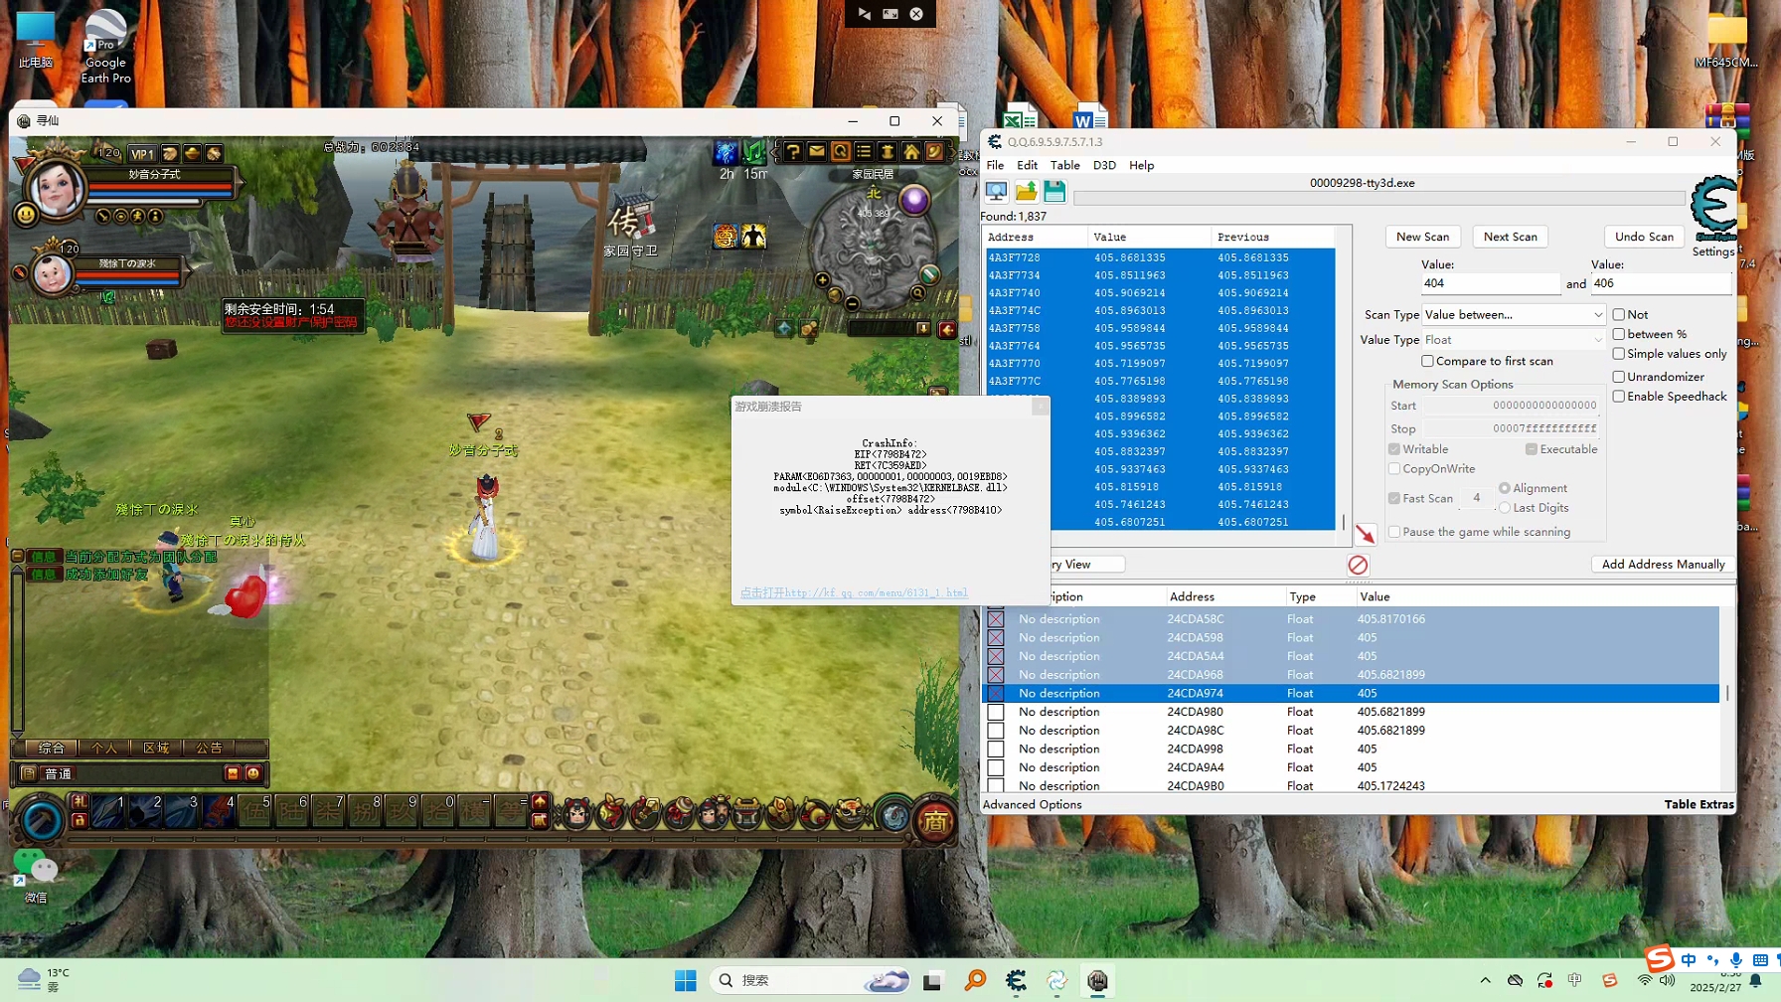The height and width of the screenshot is (1002, 1781).
Task: Click the purple orb on minimap
Action: [x=914, y=200]
